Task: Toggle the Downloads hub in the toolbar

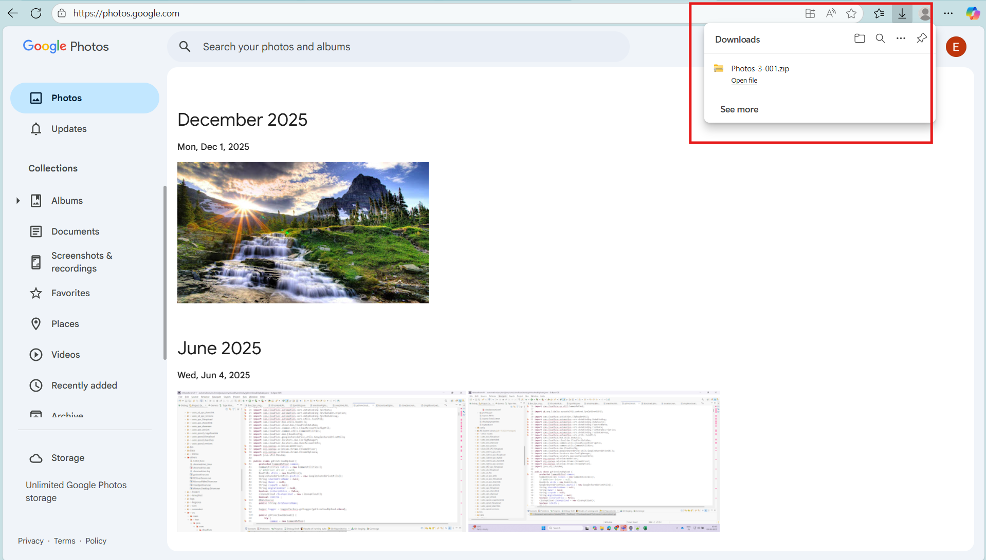Action: pos(902,13)
